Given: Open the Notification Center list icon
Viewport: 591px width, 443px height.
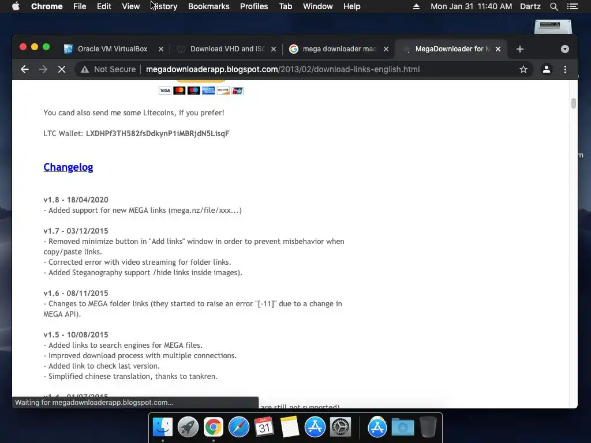Looking at the screenshot, I should pos(572,6).
